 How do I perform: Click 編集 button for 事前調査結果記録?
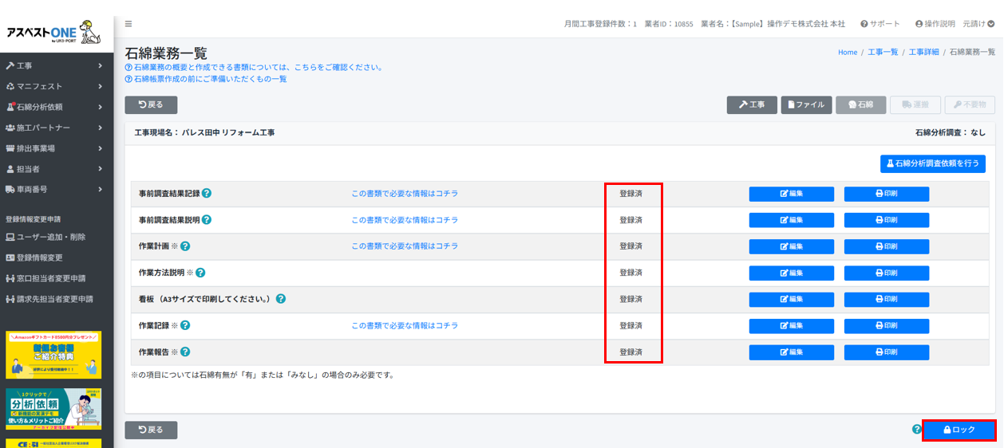click(x=791, y=194)
